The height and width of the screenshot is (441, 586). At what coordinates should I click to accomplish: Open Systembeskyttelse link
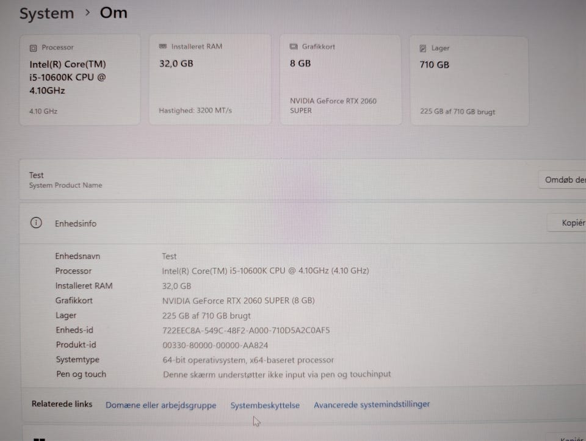(265, 405)
